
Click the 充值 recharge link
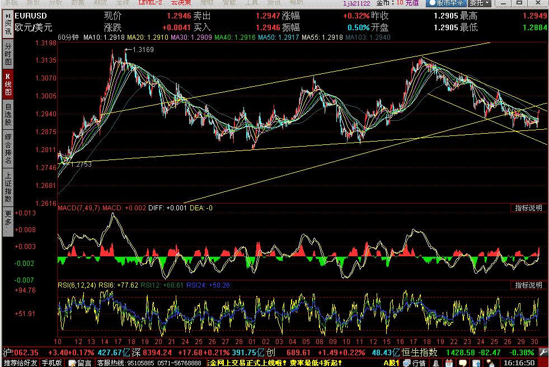tap(412, 3)
